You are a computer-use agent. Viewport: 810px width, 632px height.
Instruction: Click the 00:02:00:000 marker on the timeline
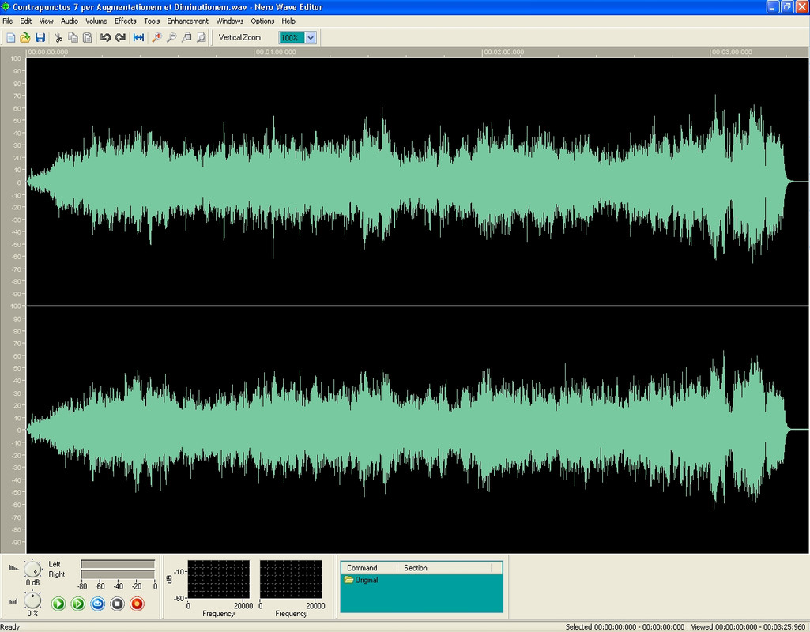click(503, 51)
